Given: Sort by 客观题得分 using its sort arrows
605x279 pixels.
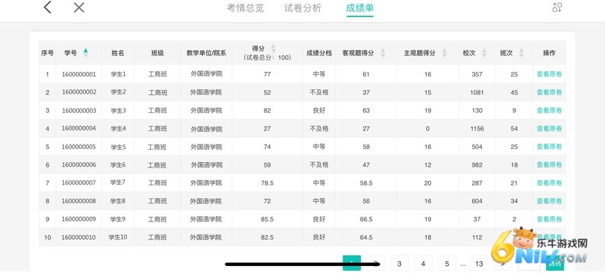Looking at the screenshot, I should tap(383, 53).
